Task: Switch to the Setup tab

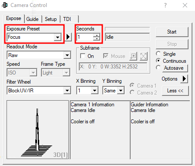Action: tap(51, 19)
